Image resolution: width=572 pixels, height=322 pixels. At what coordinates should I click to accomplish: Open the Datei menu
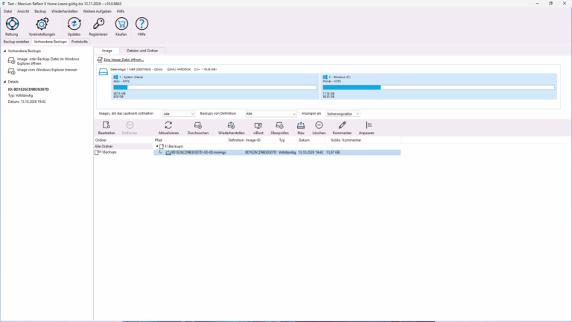coord(7,11)
